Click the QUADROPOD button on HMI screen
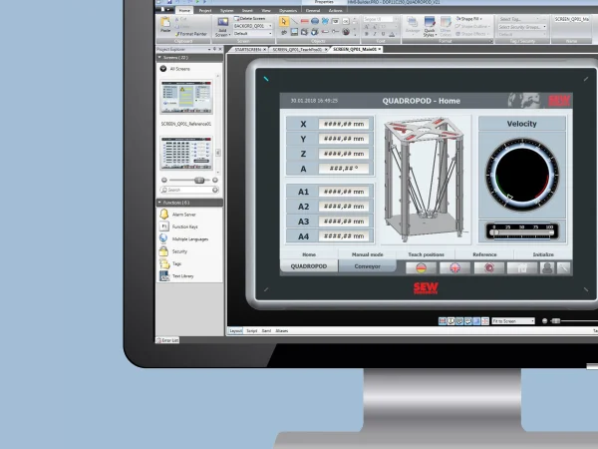Screen dimensions: 598x449 click(309, 266)
